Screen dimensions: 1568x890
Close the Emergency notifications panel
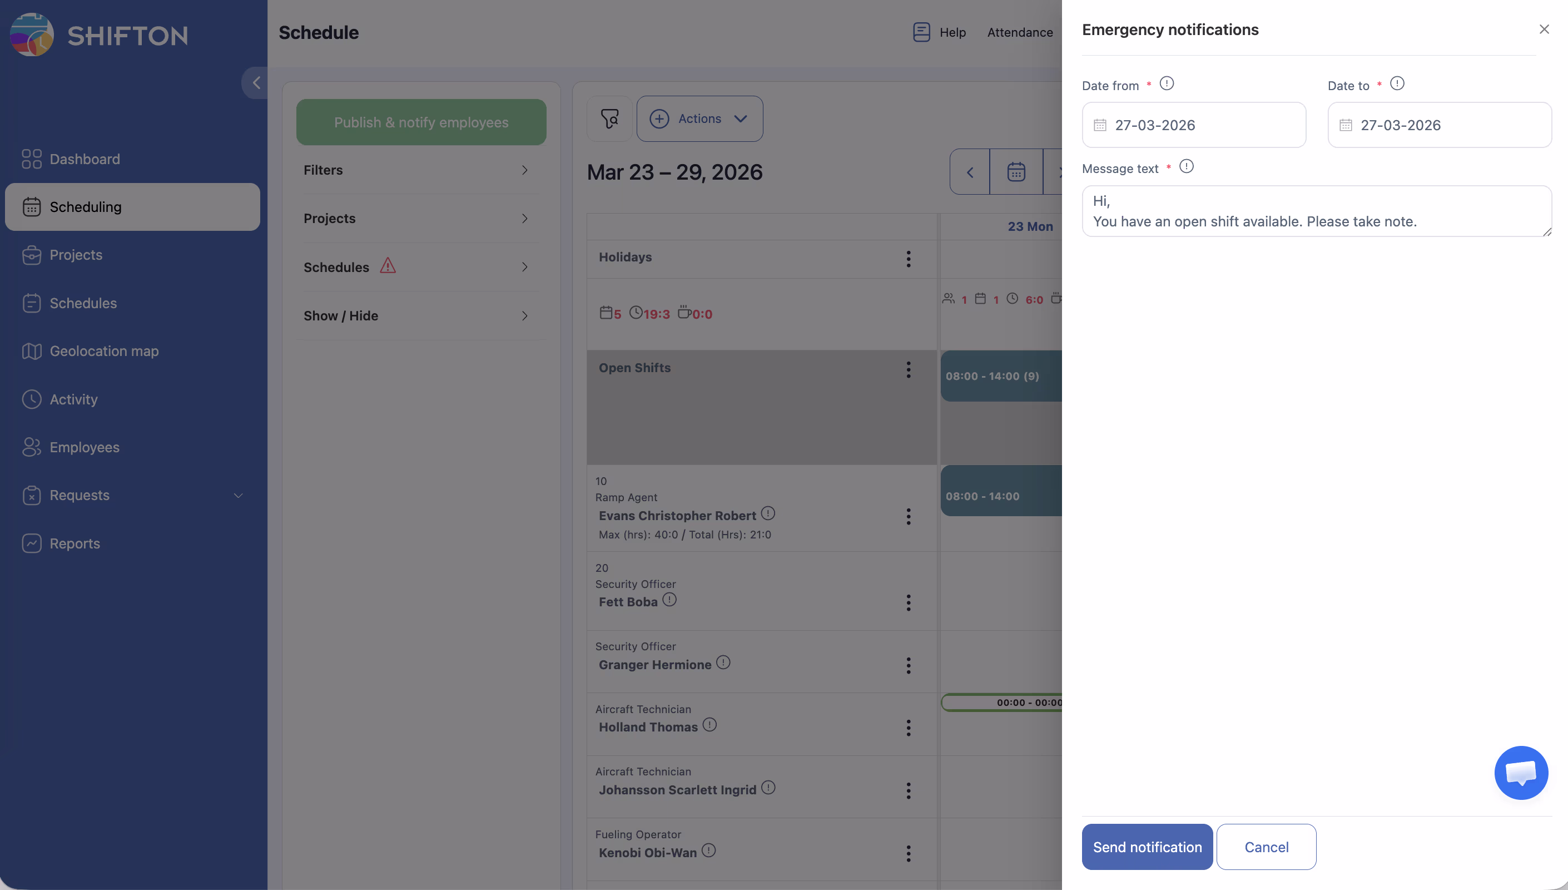pos(1544,29)
